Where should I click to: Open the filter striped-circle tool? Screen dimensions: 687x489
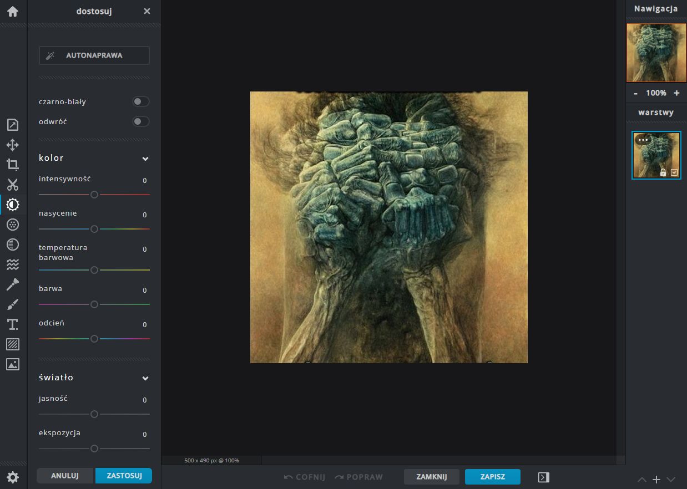coord(13,244)
